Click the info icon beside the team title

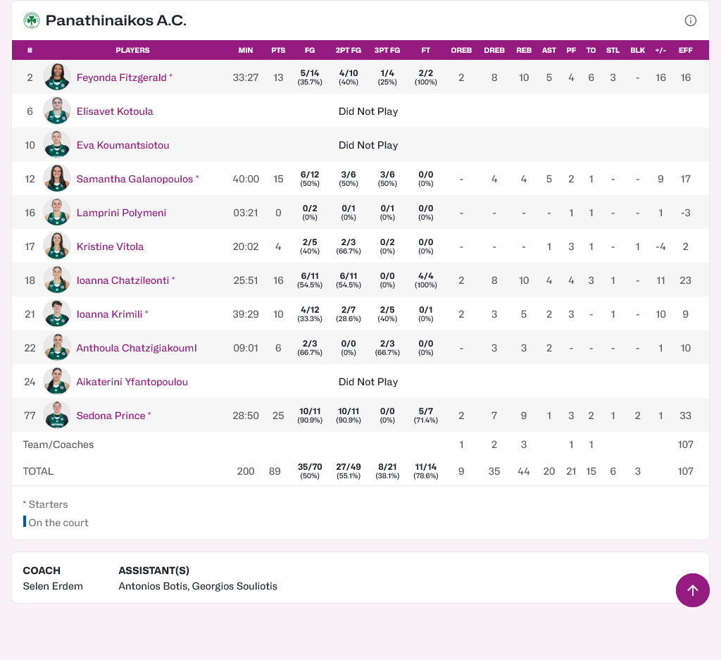[691, 20]
